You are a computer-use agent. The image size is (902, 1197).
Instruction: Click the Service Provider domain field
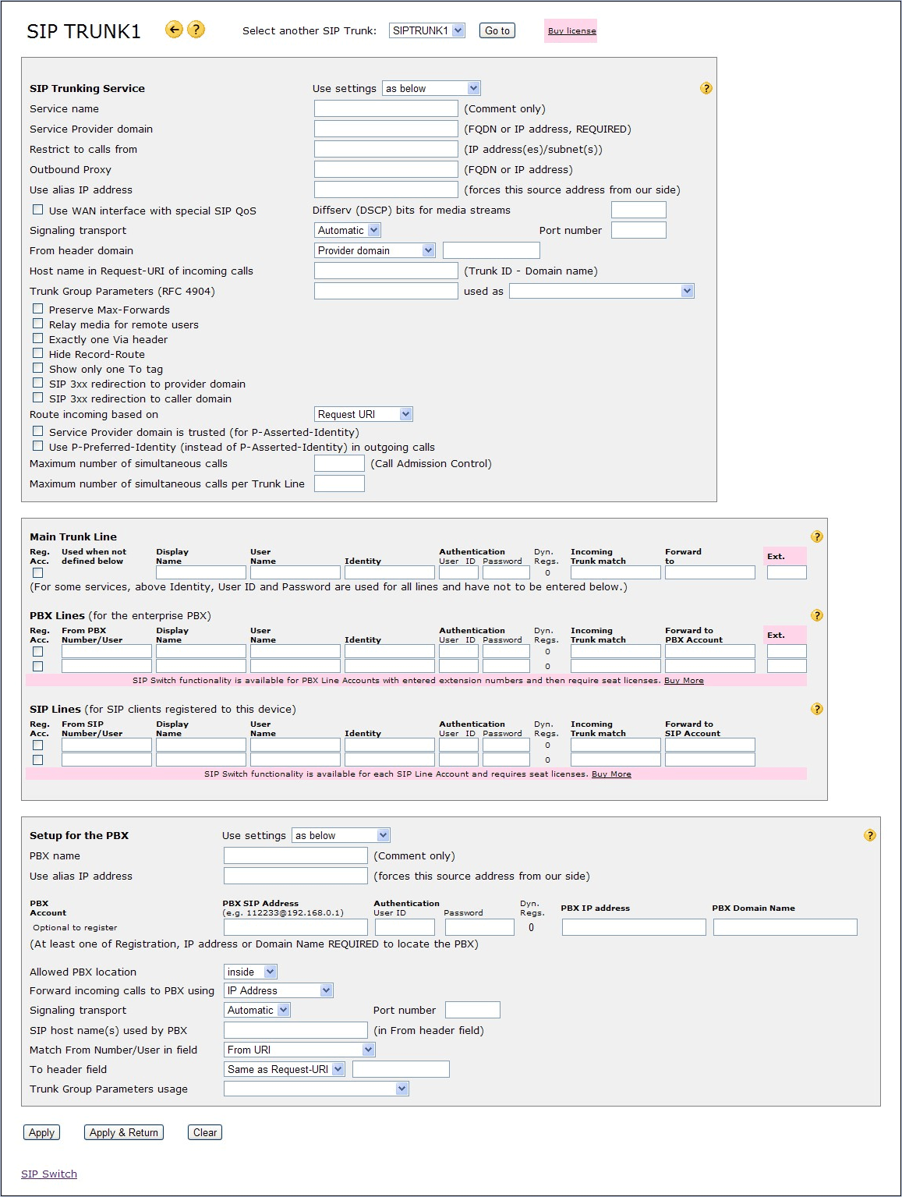click(386, 129)
